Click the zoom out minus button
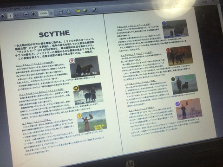Screen dimensions: 223x167 click(x=26, y=14)
